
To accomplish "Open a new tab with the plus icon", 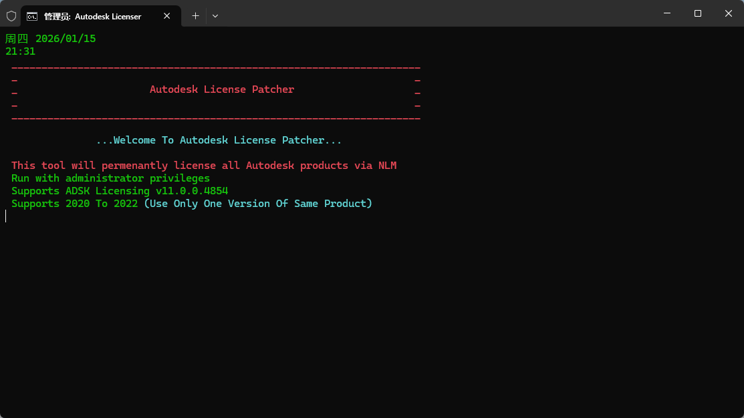I will pyautogui.click(x=195, y=15).
